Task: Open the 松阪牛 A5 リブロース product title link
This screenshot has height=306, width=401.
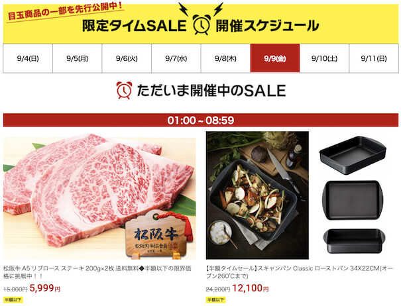Action: pyautogui.click(x=97, y=272)
